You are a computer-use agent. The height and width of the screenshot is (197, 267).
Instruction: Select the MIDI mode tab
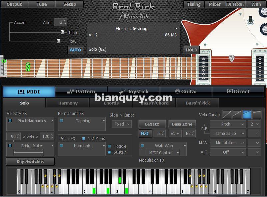[29, 92]
